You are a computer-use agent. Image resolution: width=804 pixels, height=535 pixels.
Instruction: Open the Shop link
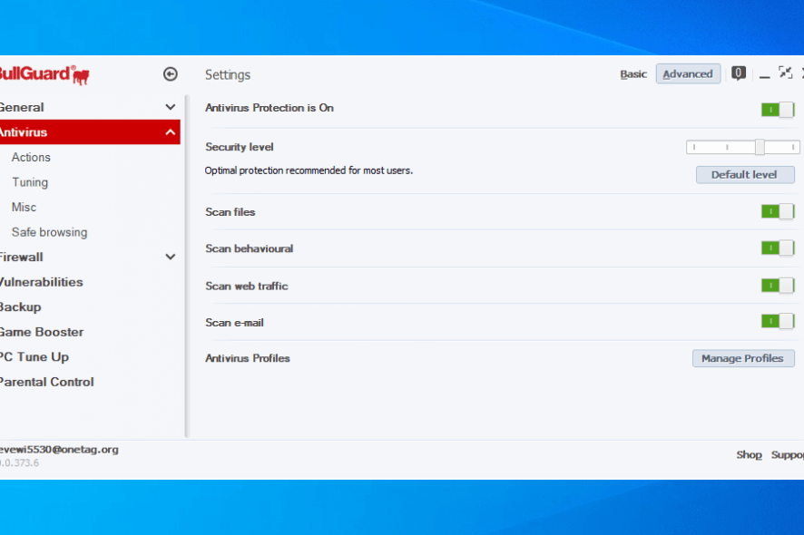(x=750, y=454)
